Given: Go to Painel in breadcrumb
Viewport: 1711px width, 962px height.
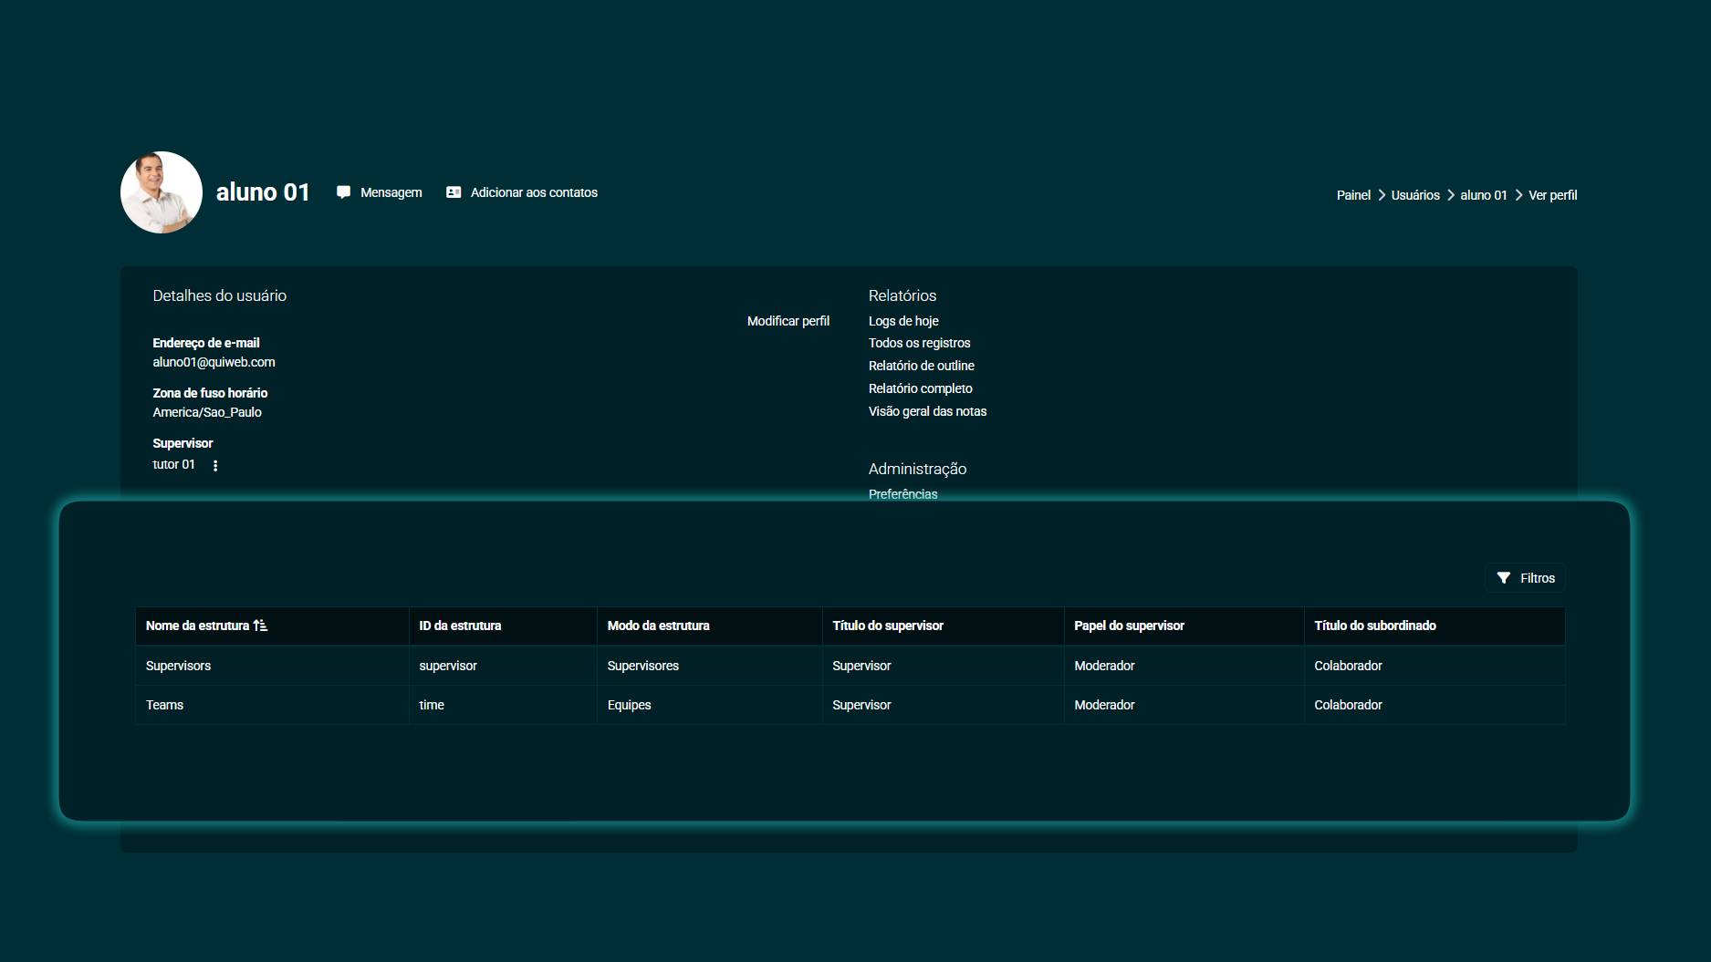Looking at the screenshot, I should point(1353,195).
